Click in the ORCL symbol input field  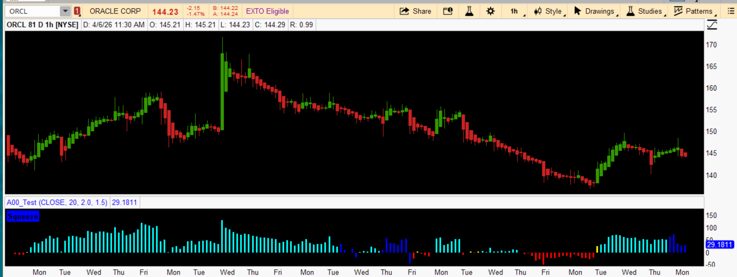(33, 11)
